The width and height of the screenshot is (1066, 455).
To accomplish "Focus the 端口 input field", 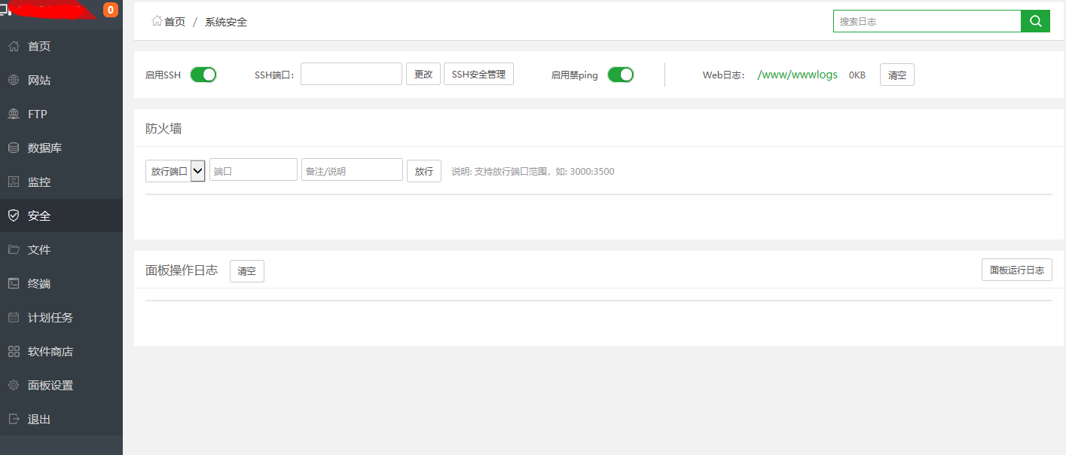I will point(253,169).
